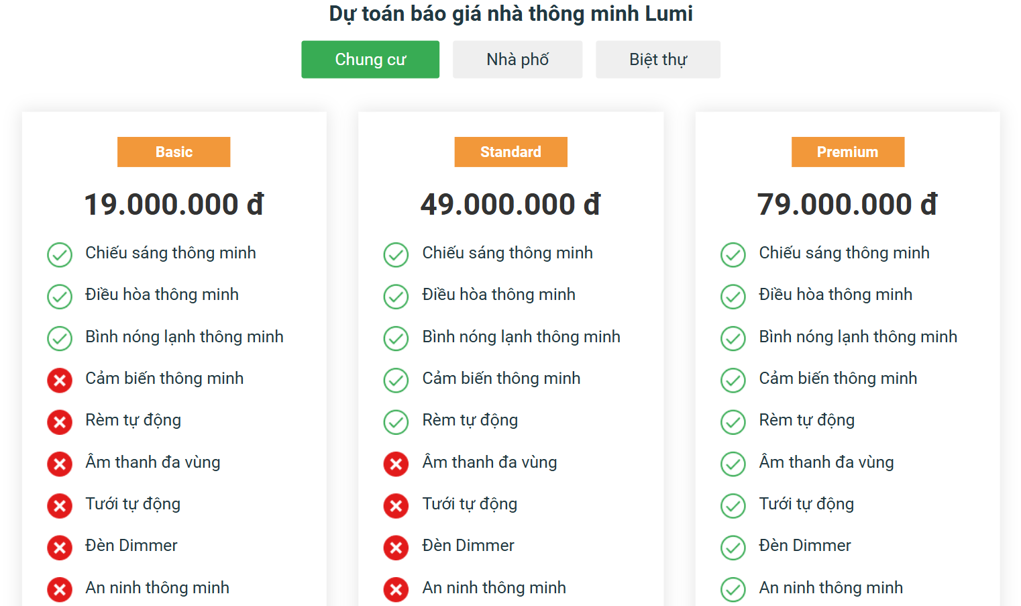This screenshot has width=1021, height=606.
Task: Click the 19.000.000 đ price text
Action: pyautogui.click(x=174, y=203)
